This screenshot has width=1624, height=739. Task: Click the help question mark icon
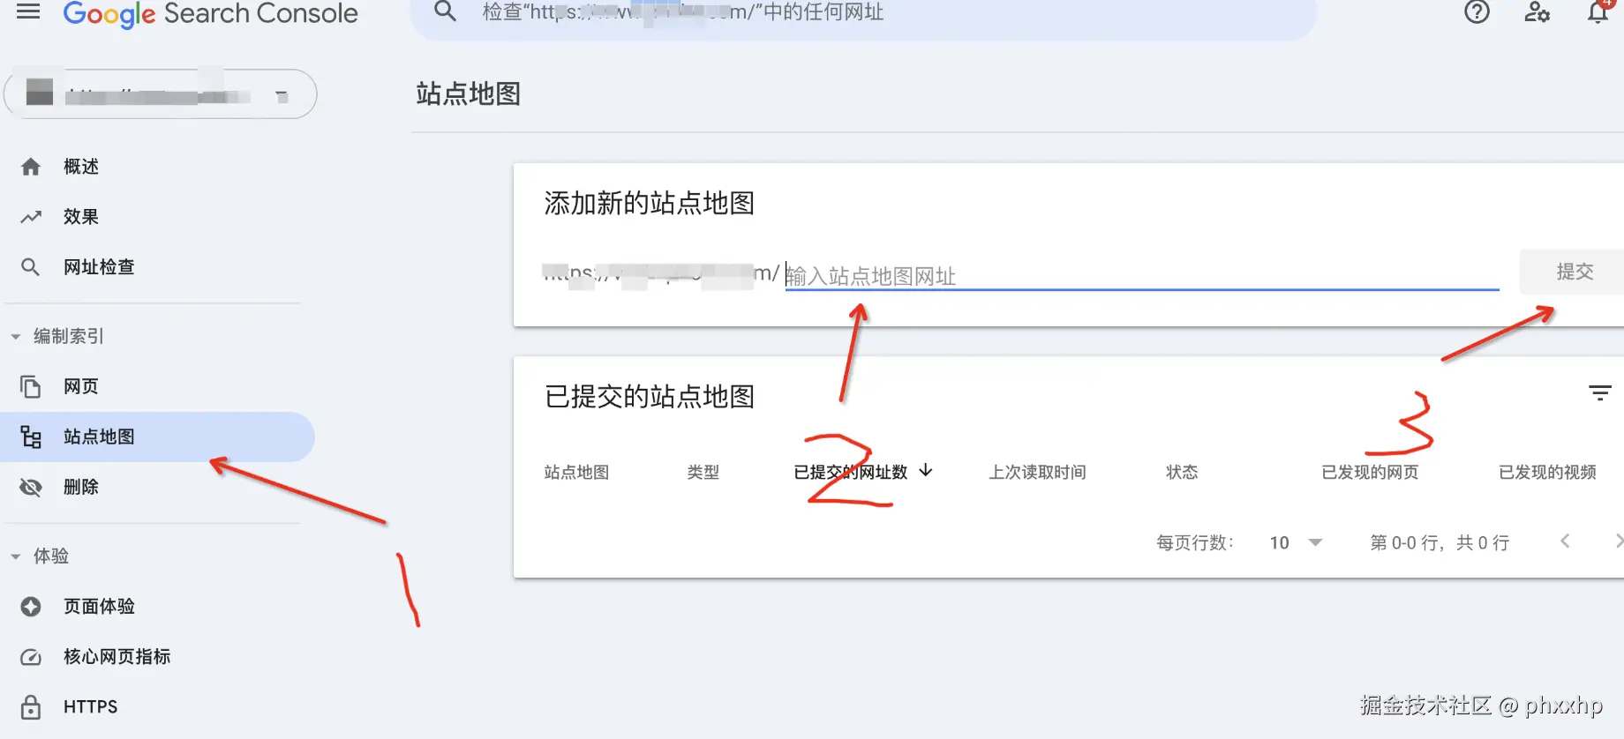point(1477,12)
